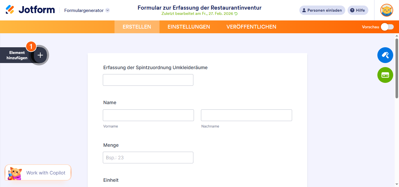399x187 pixels.
Task: Click the green payment card icon
Action: coord(385,75)
